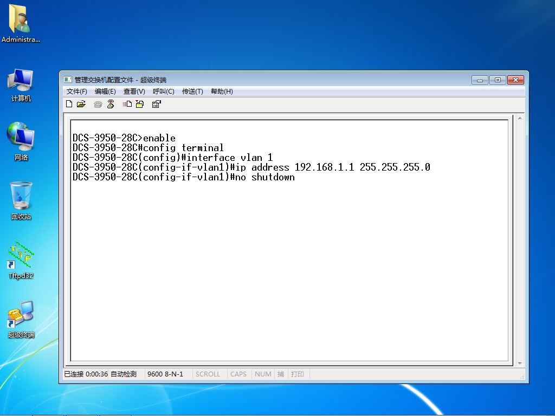Click the Properties toolbar icon
555x416 pixels.
pos(157,104)
